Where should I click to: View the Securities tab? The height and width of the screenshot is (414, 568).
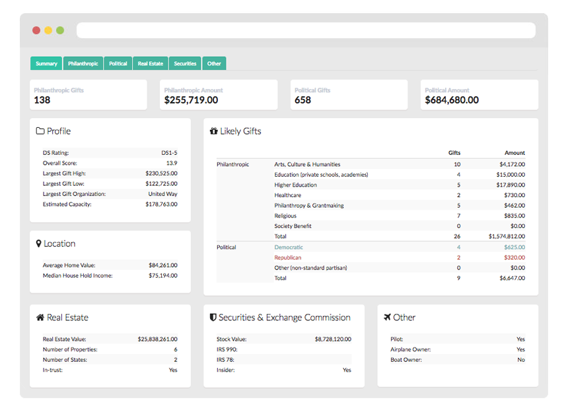point(184,63)
